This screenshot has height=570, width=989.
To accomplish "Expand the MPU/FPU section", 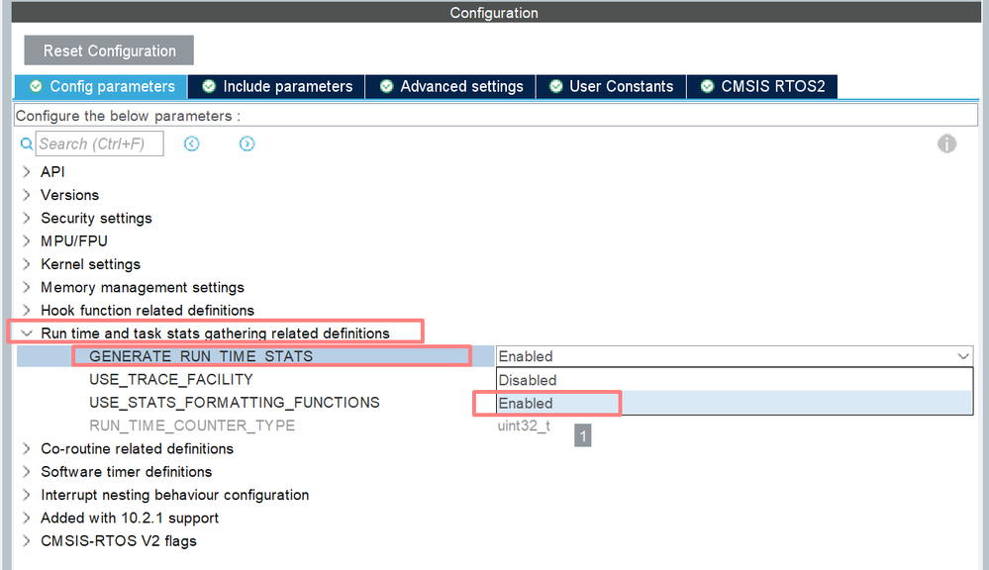I will [x=27, y=240].
